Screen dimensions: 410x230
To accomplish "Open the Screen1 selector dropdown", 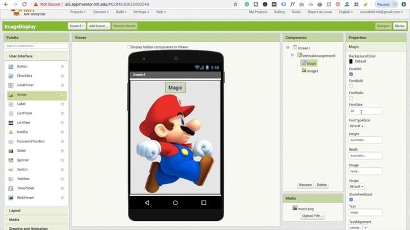I will pyautogui.click(x=77, y=26).
